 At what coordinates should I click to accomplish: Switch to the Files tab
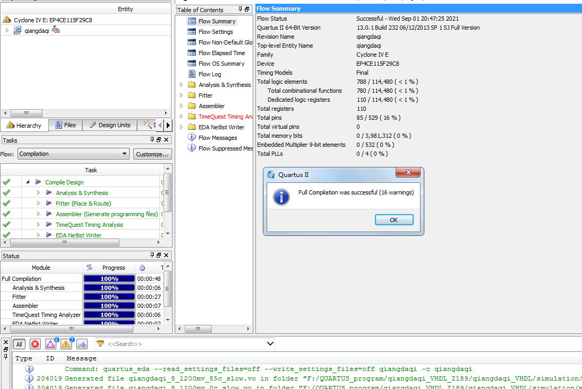coord(65,125)
